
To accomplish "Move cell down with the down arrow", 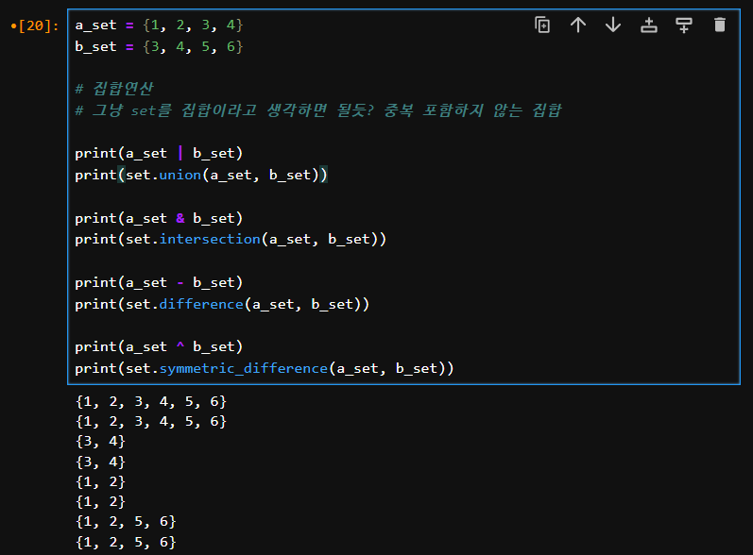I will click(x=613, y=25).
